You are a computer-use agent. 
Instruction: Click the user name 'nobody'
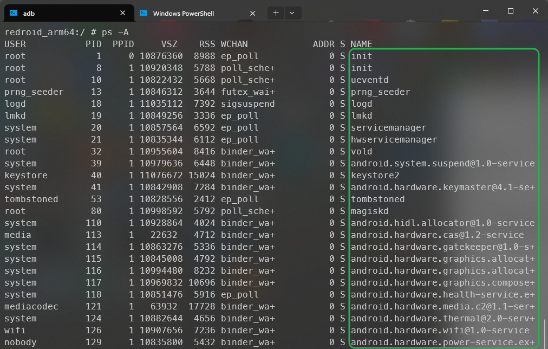tap(20, 342)
